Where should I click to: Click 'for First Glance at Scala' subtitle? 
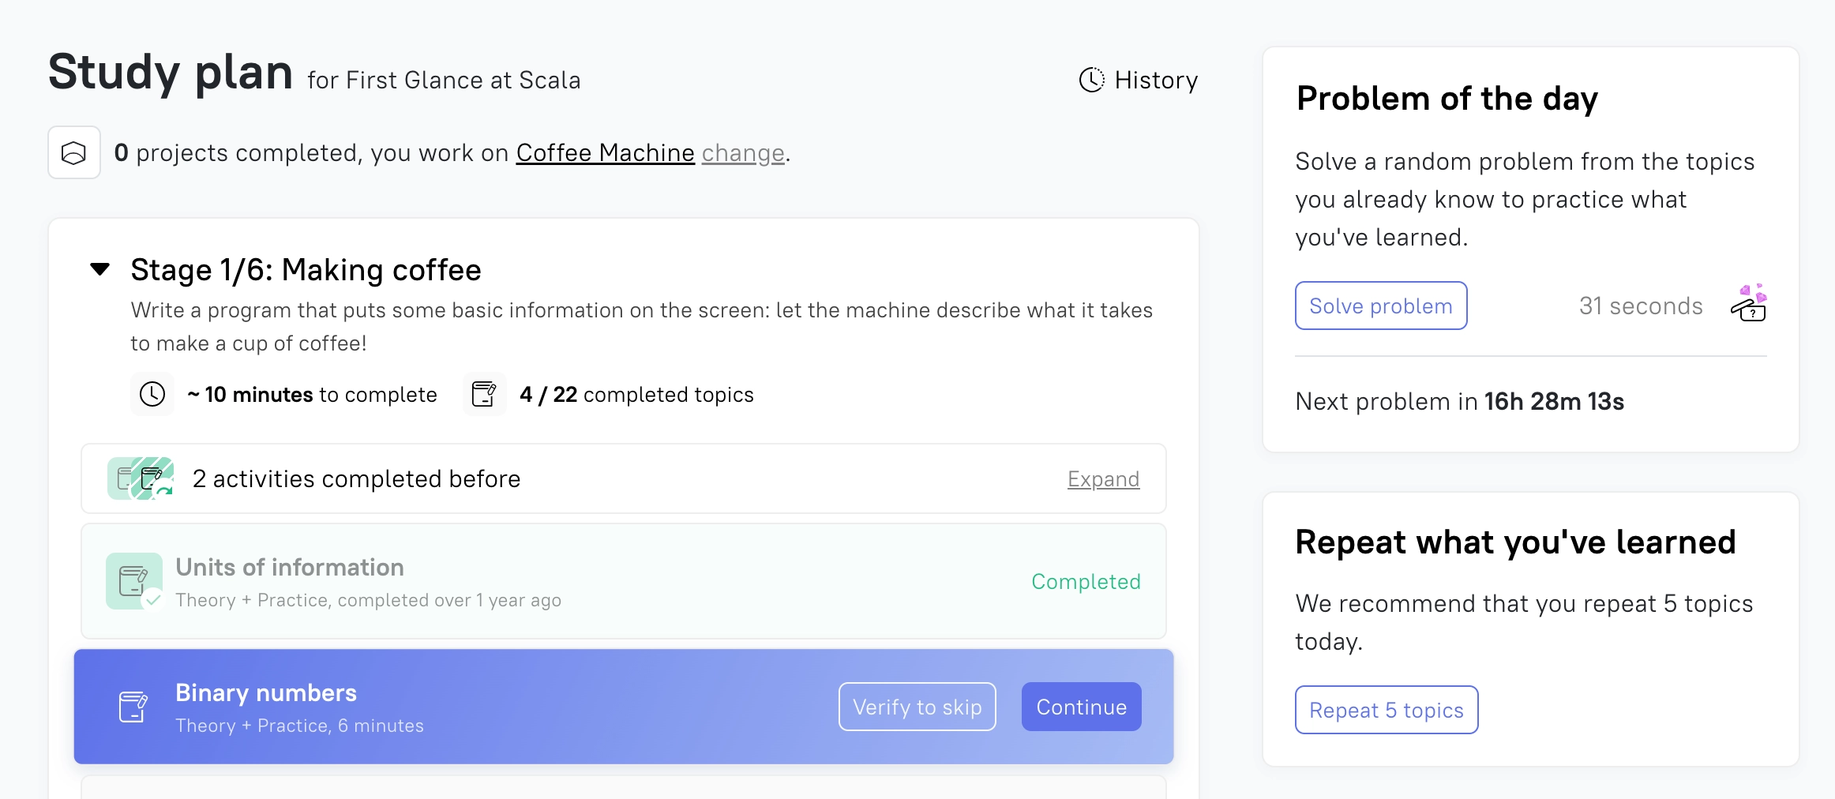(444, 80)
